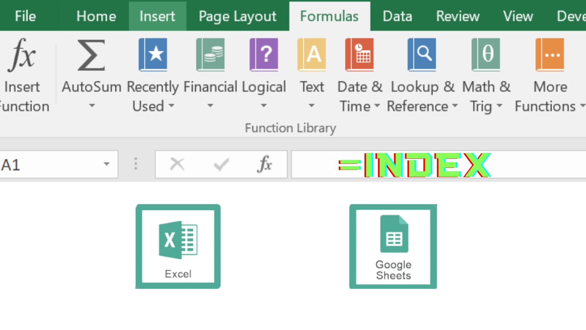Confirm formula entry with the checkmark icon
This screenshot has height=330, width=586.
click(x=221, y=164)
